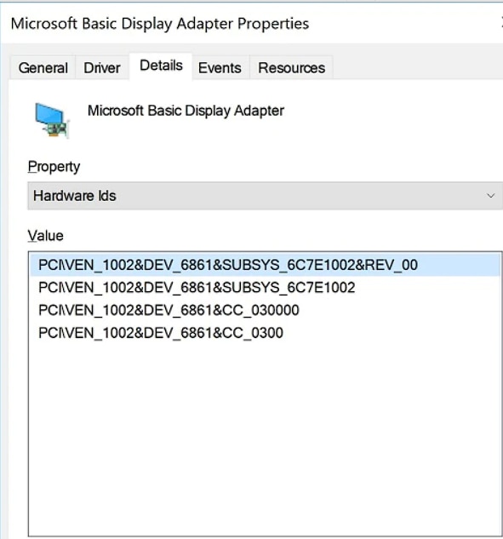Screen dimensions: 503x539
Task: Go to the Events tab
Action: coord(220,68)
